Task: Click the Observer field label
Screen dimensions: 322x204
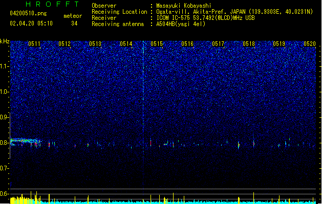Action: pos(104,6)
